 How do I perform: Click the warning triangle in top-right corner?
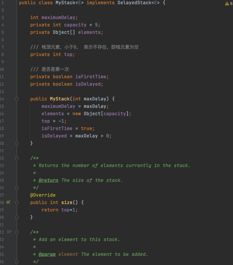(227, 3)
